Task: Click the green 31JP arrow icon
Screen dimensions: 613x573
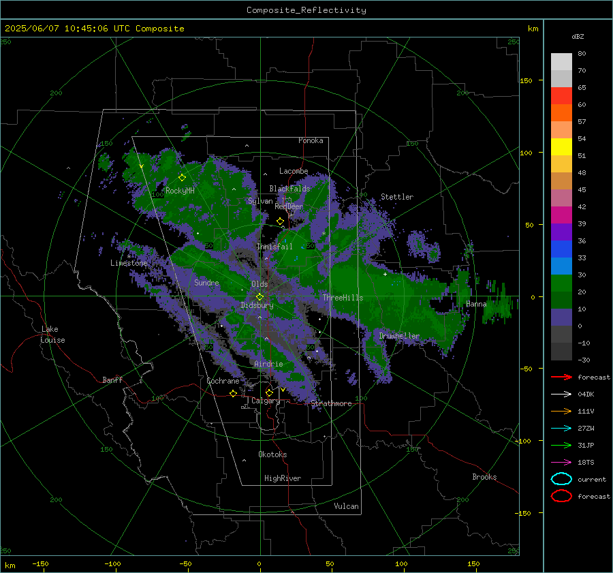Action: [x=561, y=445]
